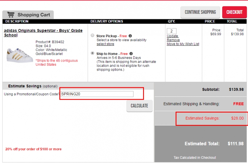Click '20% off your order of $100 or more'
The width and height of the screenshot is (248, 163).
pos(33,149)
